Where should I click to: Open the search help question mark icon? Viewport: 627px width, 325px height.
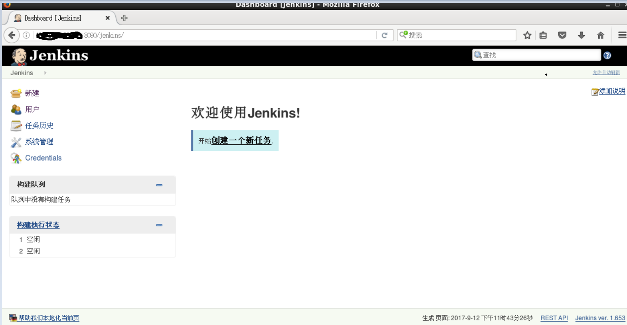click(607, 55)
